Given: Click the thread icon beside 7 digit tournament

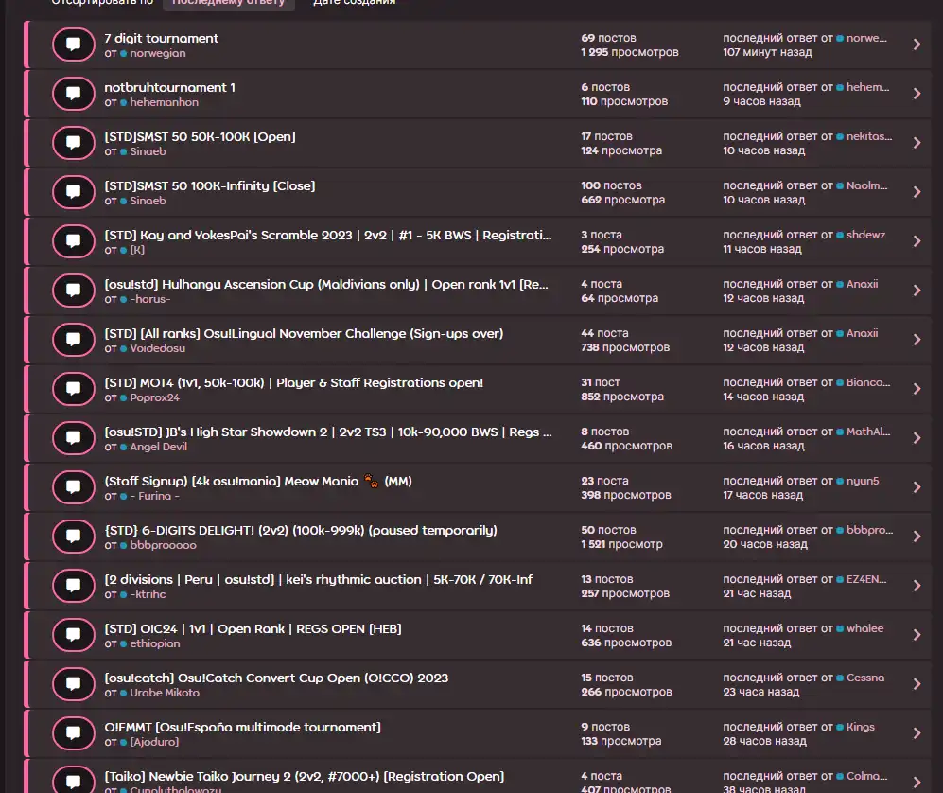Looking at the screenshot, I should (74, 44).
